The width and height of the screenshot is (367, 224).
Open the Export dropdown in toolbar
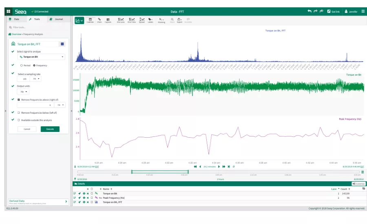[x=179, y=20]
